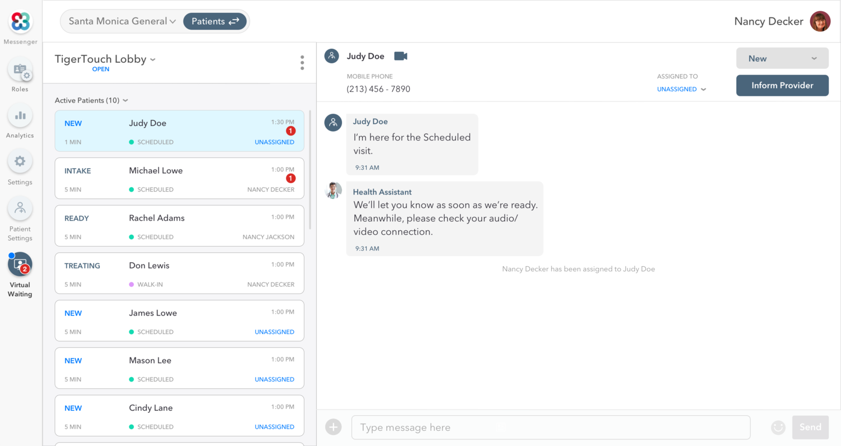Select Michael Lowe's patient card
This screenshot has height=446, width=841.
[x=179, y=178]
